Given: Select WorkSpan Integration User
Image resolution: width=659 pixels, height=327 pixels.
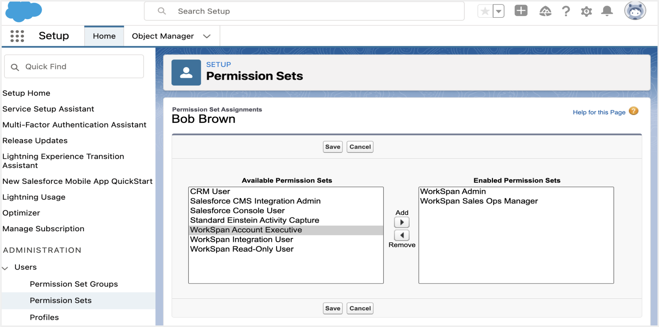Looking at the screenshot, I should click(x=286, y=240).
